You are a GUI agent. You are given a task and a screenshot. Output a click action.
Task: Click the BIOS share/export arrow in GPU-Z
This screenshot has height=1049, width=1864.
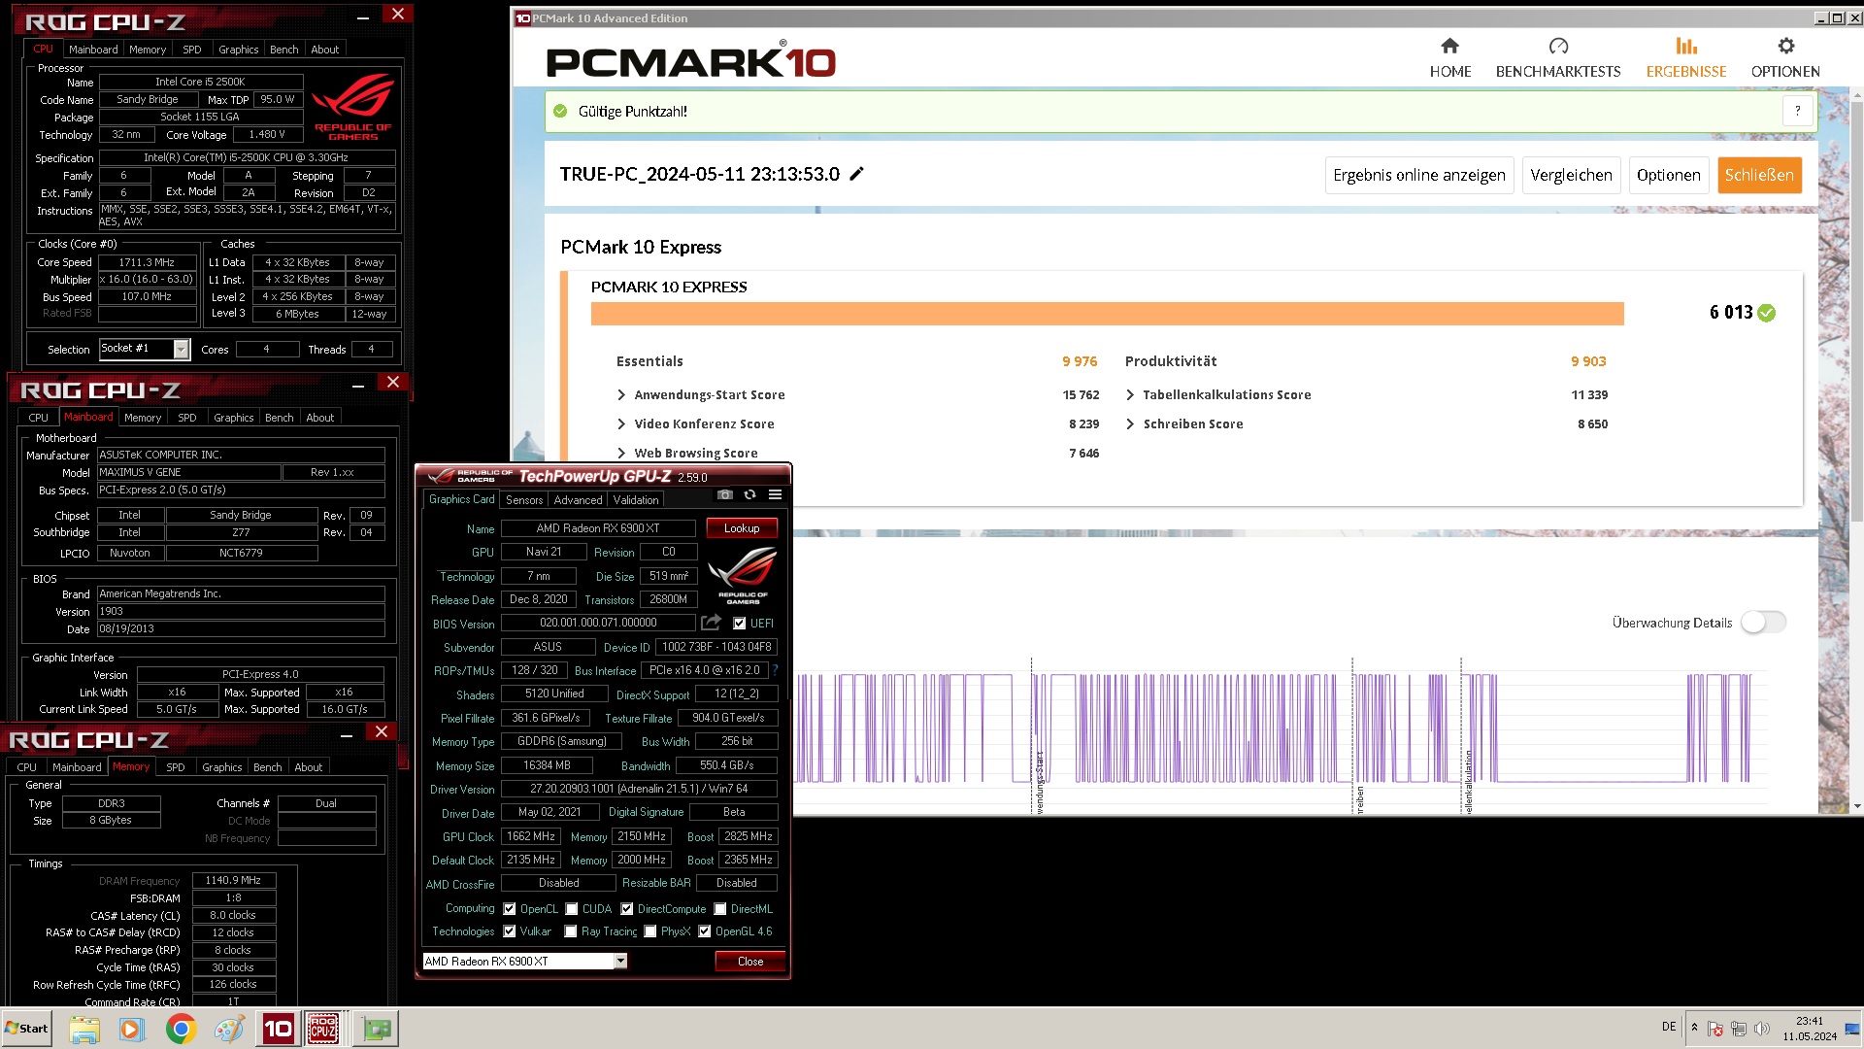pos(712,623)
